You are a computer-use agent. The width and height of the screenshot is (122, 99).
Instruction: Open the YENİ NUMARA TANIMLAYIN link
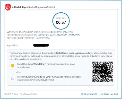[x=67, y=35]
